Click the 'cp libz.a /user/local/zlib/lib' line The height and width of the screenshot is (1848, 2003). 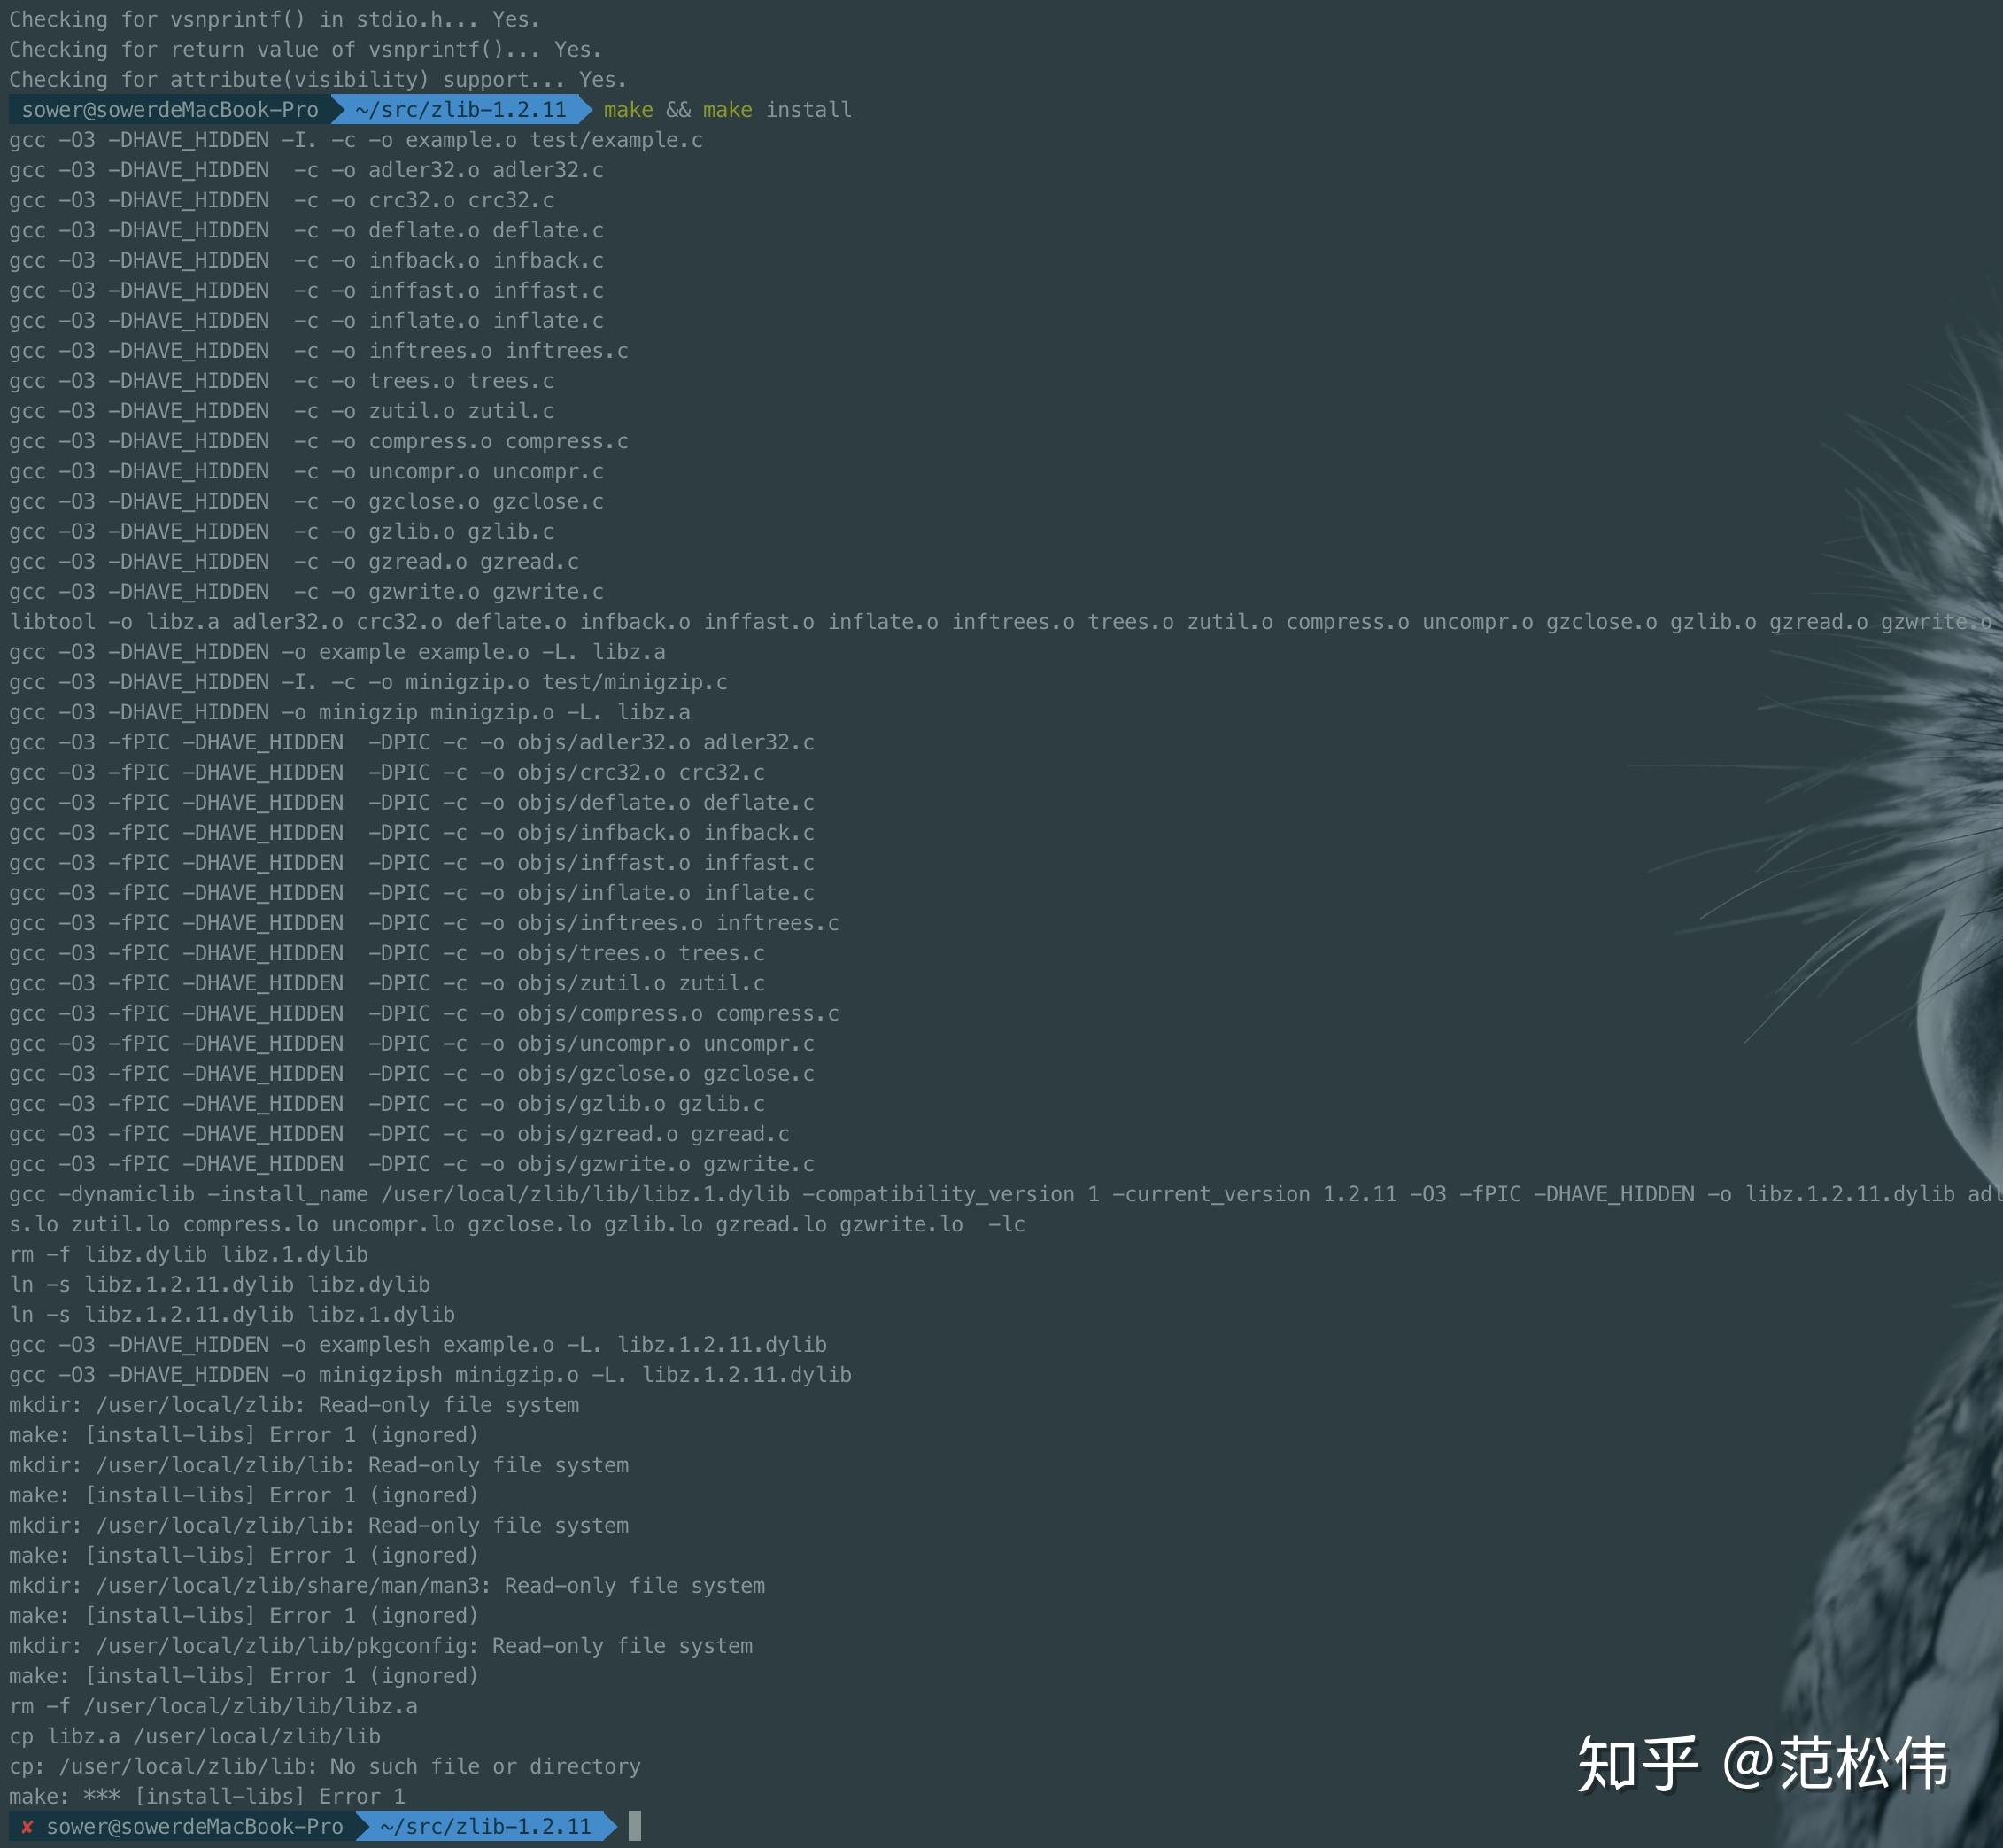pos(195,1736)
